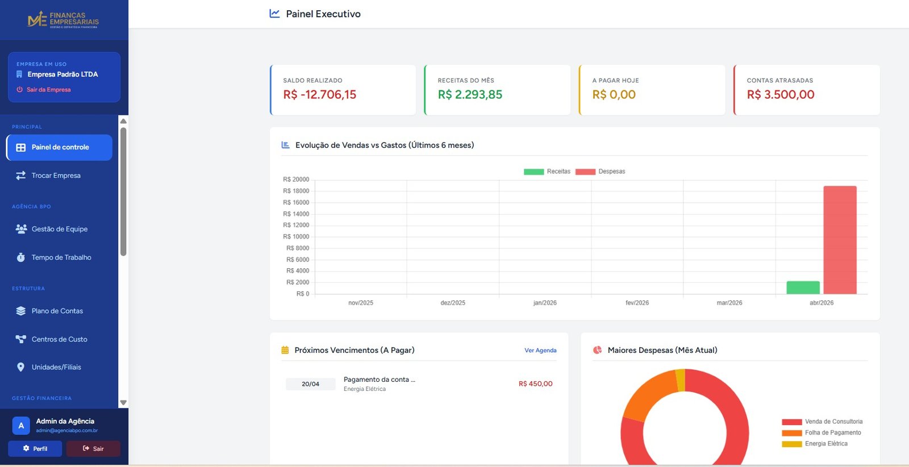Click the Finanças Empresariais logo
The height and width of the screenshot is (467, 909).
(63, 20)
